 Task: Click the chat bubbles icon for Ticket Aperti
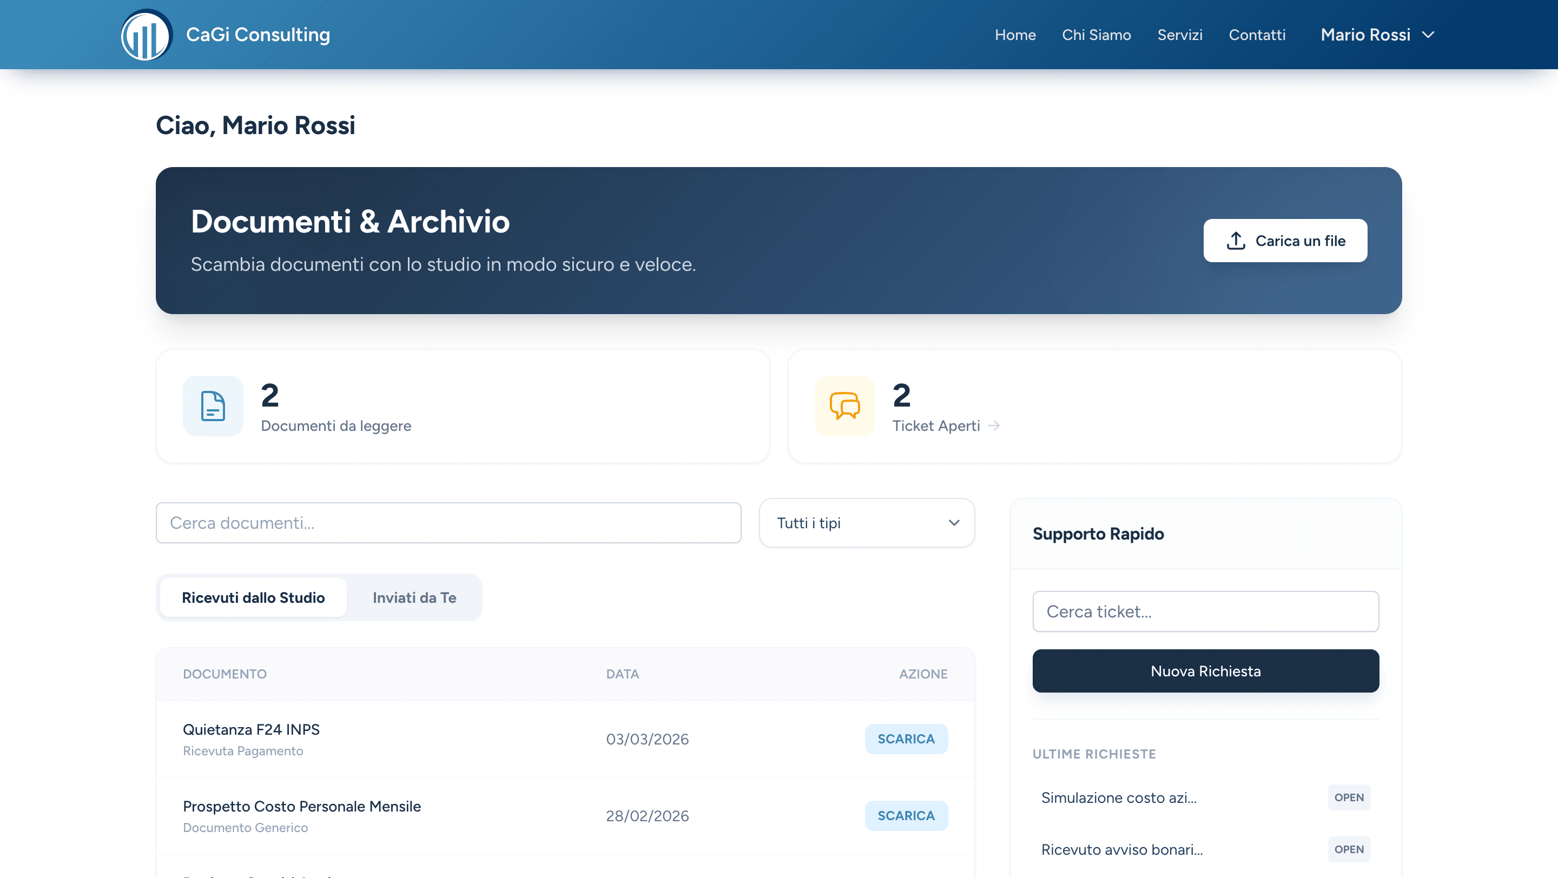tap(844, 406)
